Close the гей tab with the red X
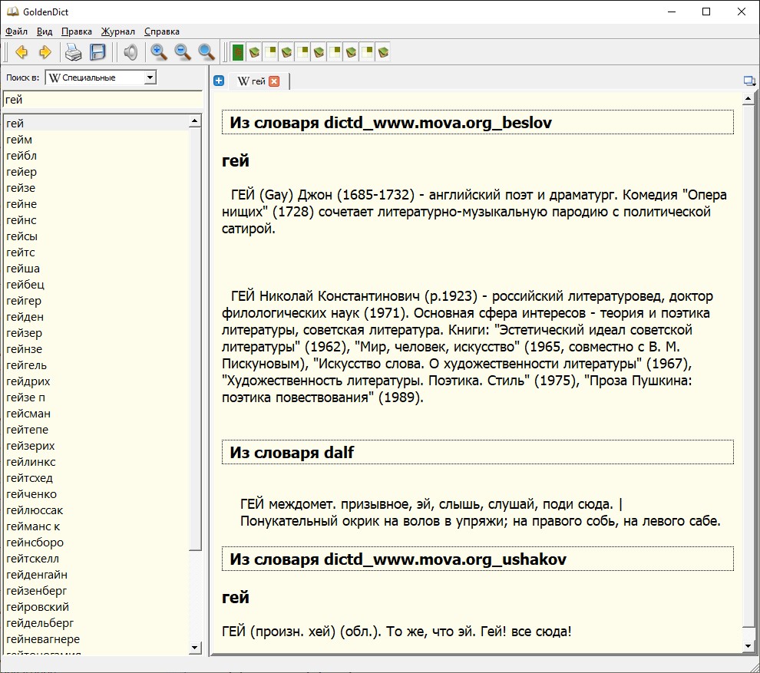This screenshot has width=760, height=673. coord(274,81)
